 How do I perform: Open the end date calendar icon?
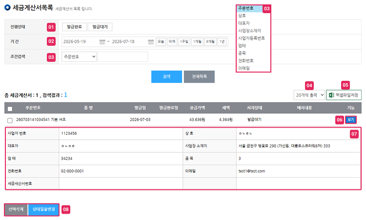point(151,42)
